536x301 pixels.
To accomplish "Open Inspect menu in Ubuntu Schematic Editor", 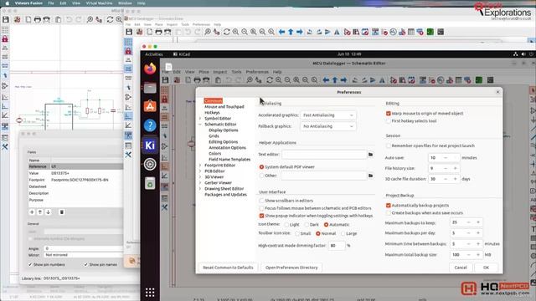I will [219, 72].
